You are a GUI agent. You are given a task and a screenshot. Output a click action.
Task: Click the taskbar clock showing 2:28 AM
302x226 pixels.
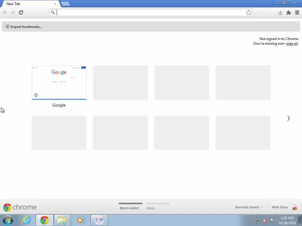coord(287,220)
